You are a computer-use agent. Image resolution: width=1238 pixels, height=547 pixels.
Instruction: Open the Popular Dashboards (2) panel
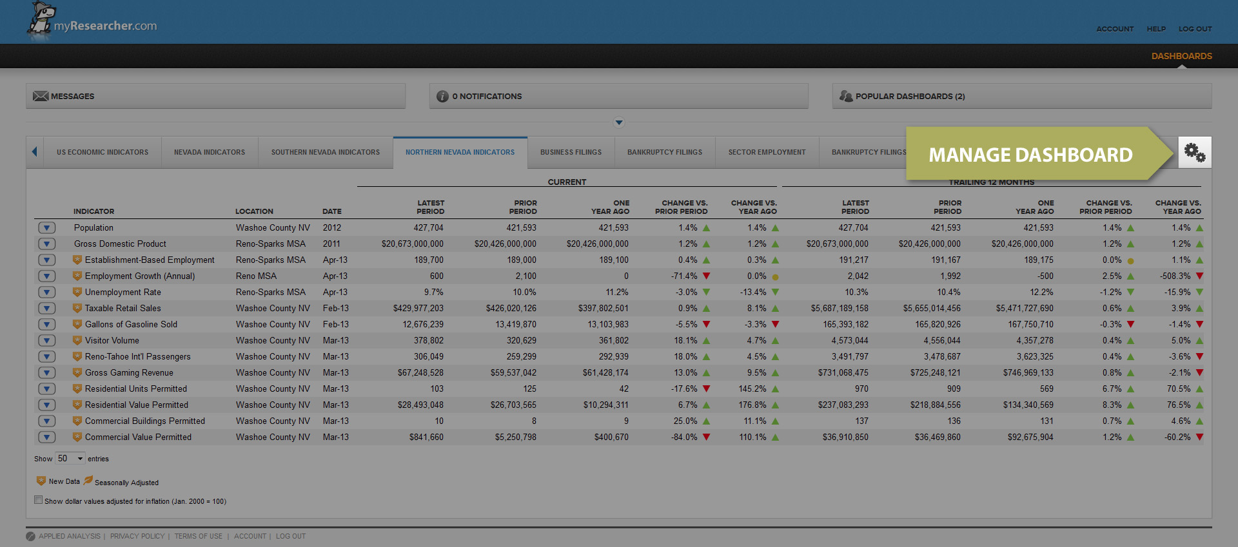click(x=1022, y=96)
